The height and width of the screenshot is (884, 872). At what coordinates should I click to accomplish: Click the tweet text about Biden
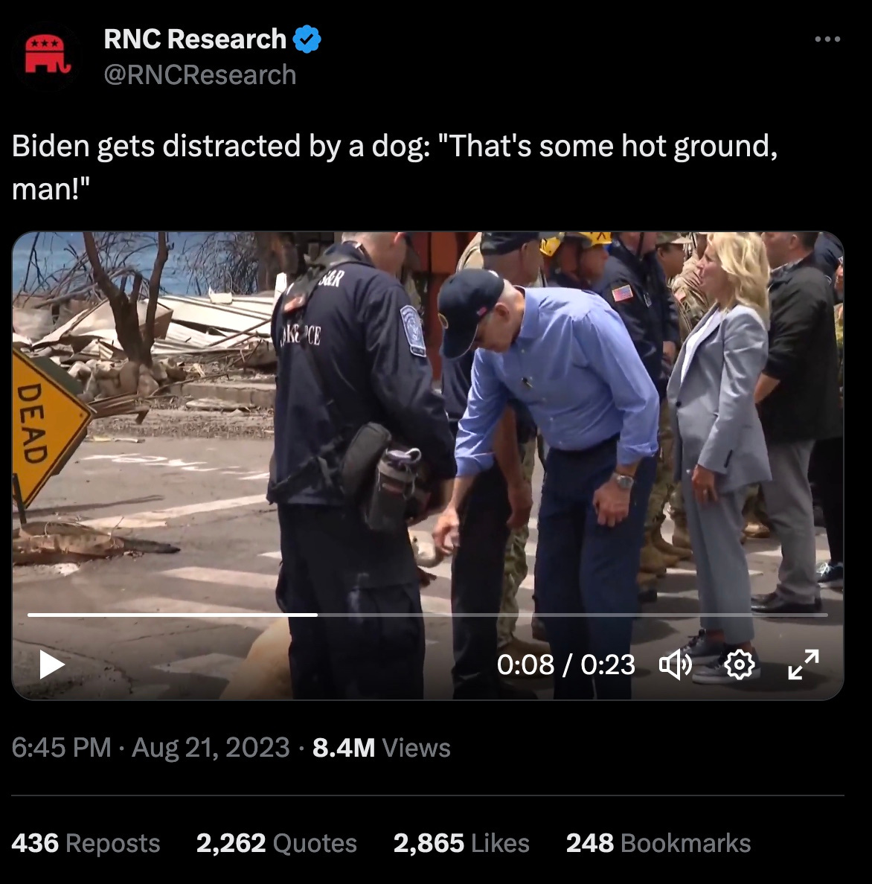coord(394,167)
